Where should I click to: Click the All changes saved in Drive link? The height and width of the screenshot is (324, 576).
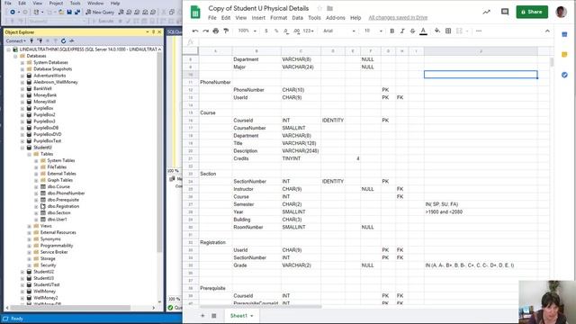[x=398, y=18]
